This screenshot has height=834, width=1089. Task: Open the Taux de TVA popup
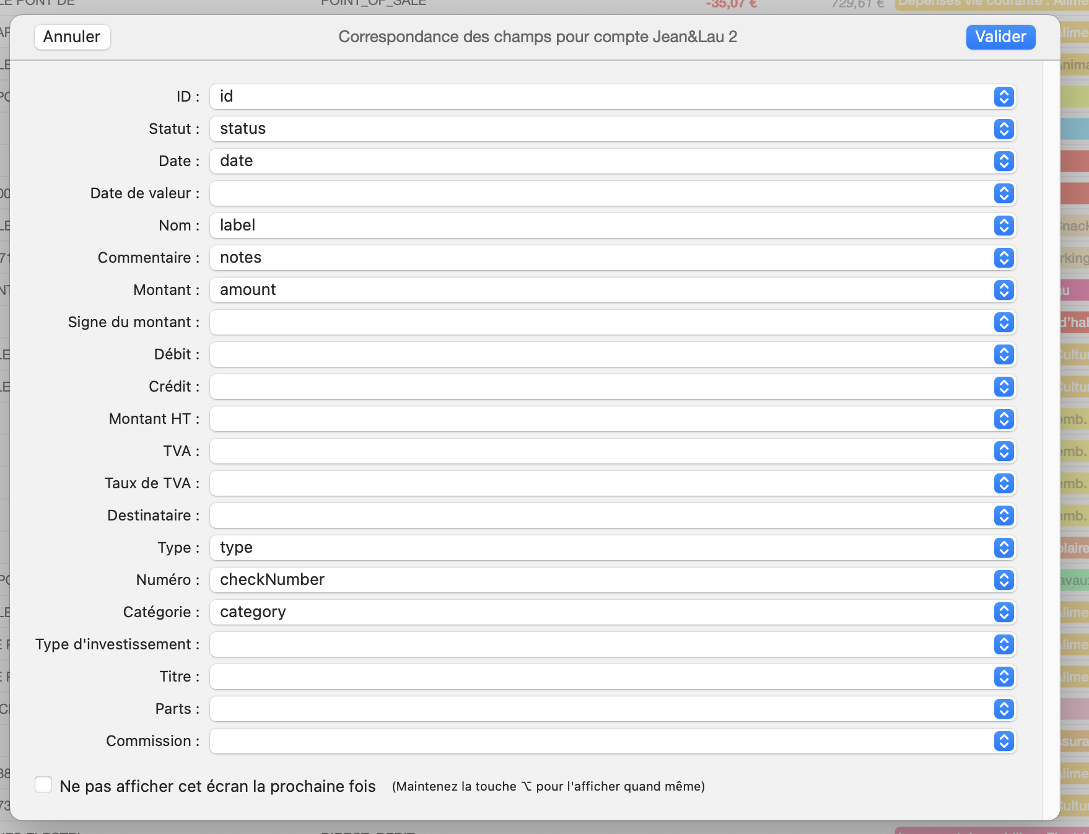coord(612,483)
